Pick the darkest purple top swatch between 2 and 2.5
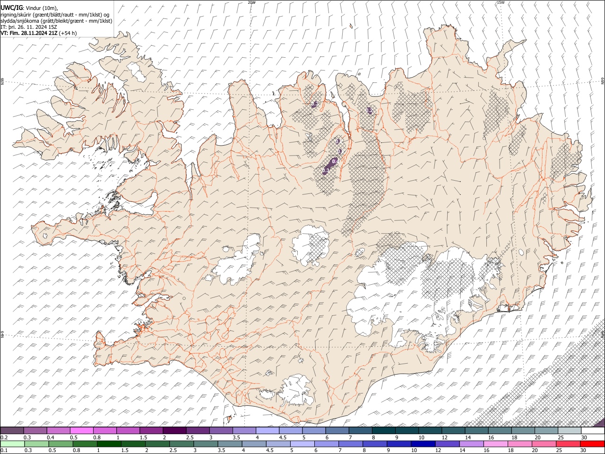This screenshot has width=605, height=454. 174,431
